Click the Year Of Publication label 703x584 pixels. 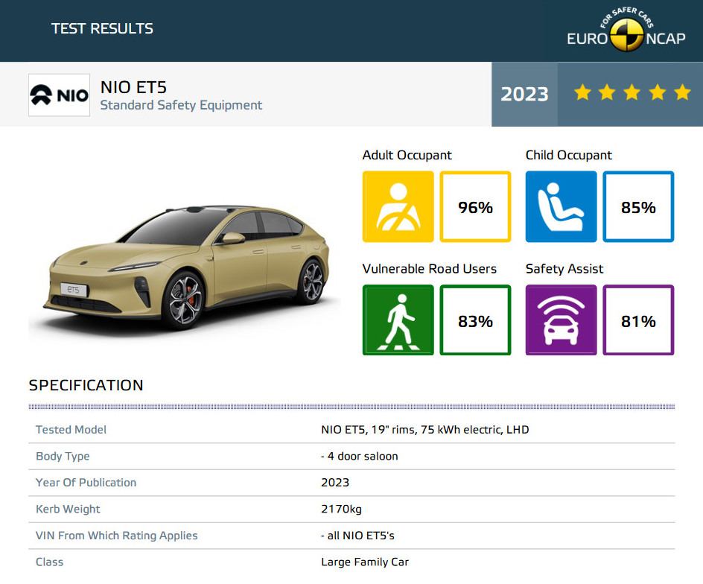click(86, 483)
